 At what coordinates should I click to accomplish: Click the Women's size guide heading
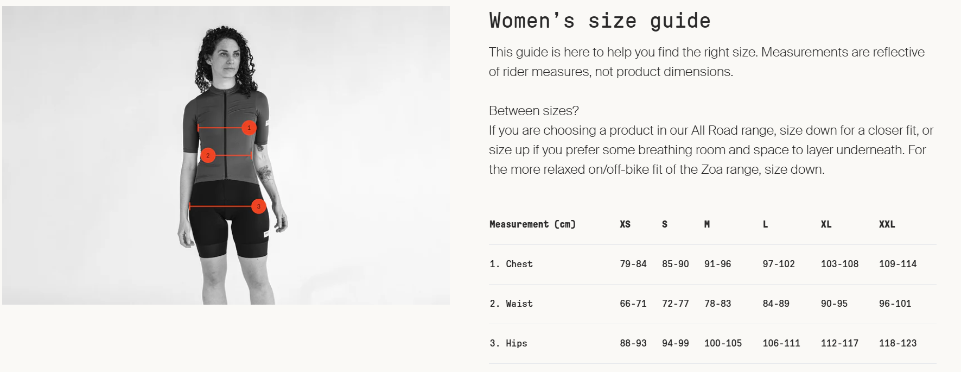[x=600, y=21]
